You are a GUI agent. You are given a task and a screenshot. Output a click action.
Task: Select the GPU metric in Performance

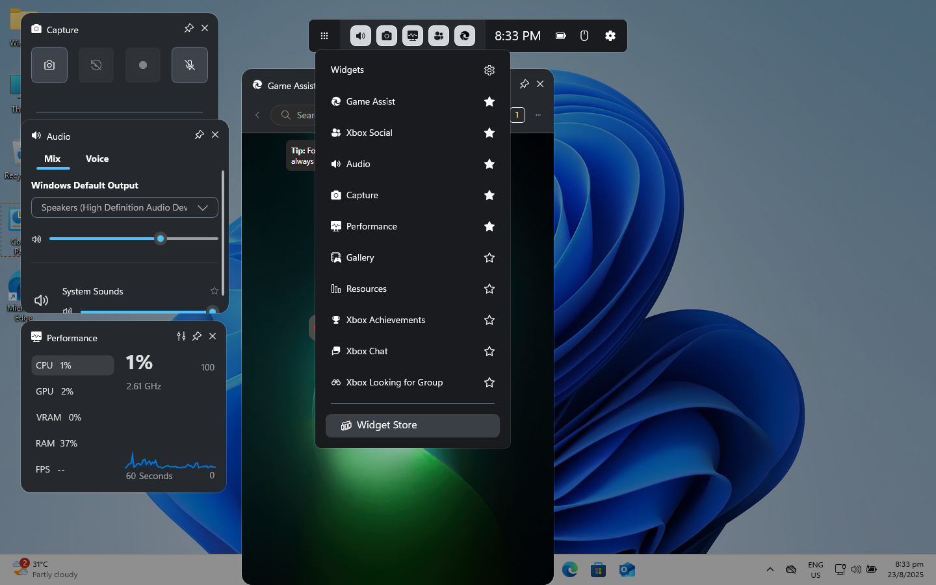[x=73, y=391]
